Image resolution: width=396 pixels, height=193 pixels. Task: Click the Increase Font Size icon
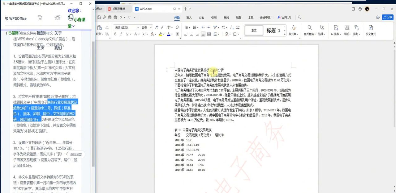157,27
